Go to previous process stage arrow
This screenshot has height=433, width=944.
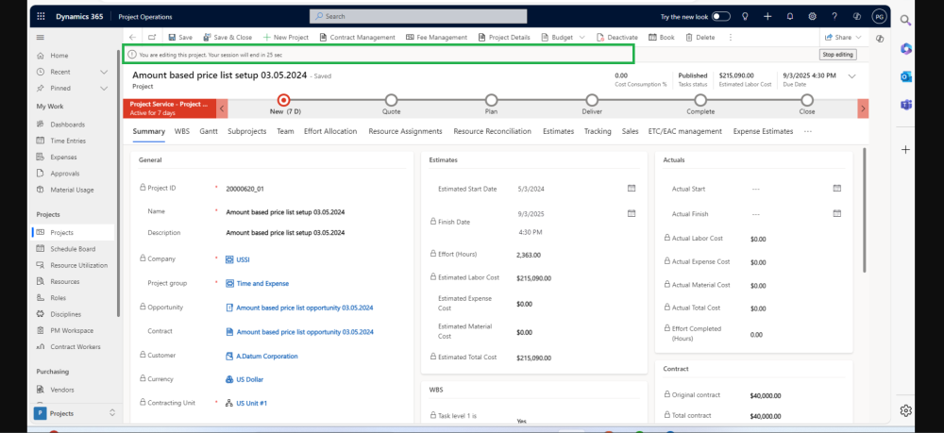coord(223,108)
